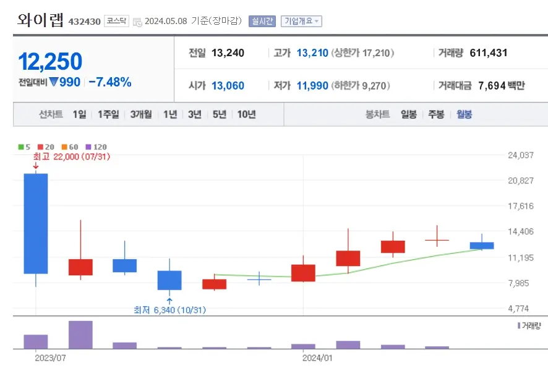The image size is (548, 371).
Task: Open the 선차트 line chart view
Action: [x=51, y=114]
